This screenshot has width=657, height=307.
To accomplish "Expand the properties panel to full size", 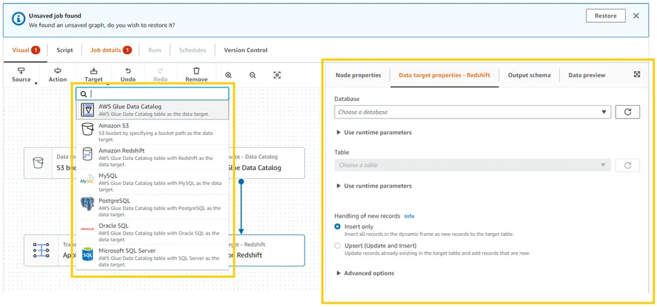I will 637,74.
